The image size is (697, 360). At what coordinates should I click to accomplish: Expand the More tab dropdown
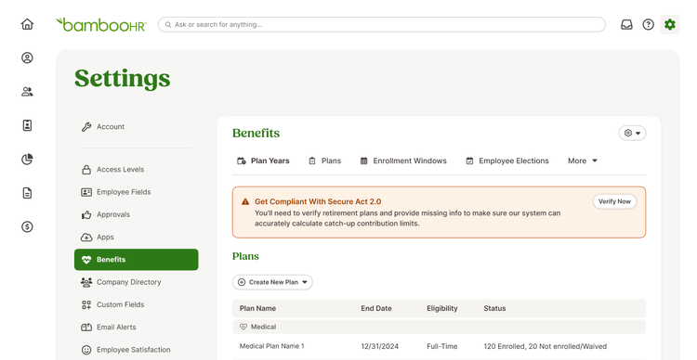[x=583, y=161]
